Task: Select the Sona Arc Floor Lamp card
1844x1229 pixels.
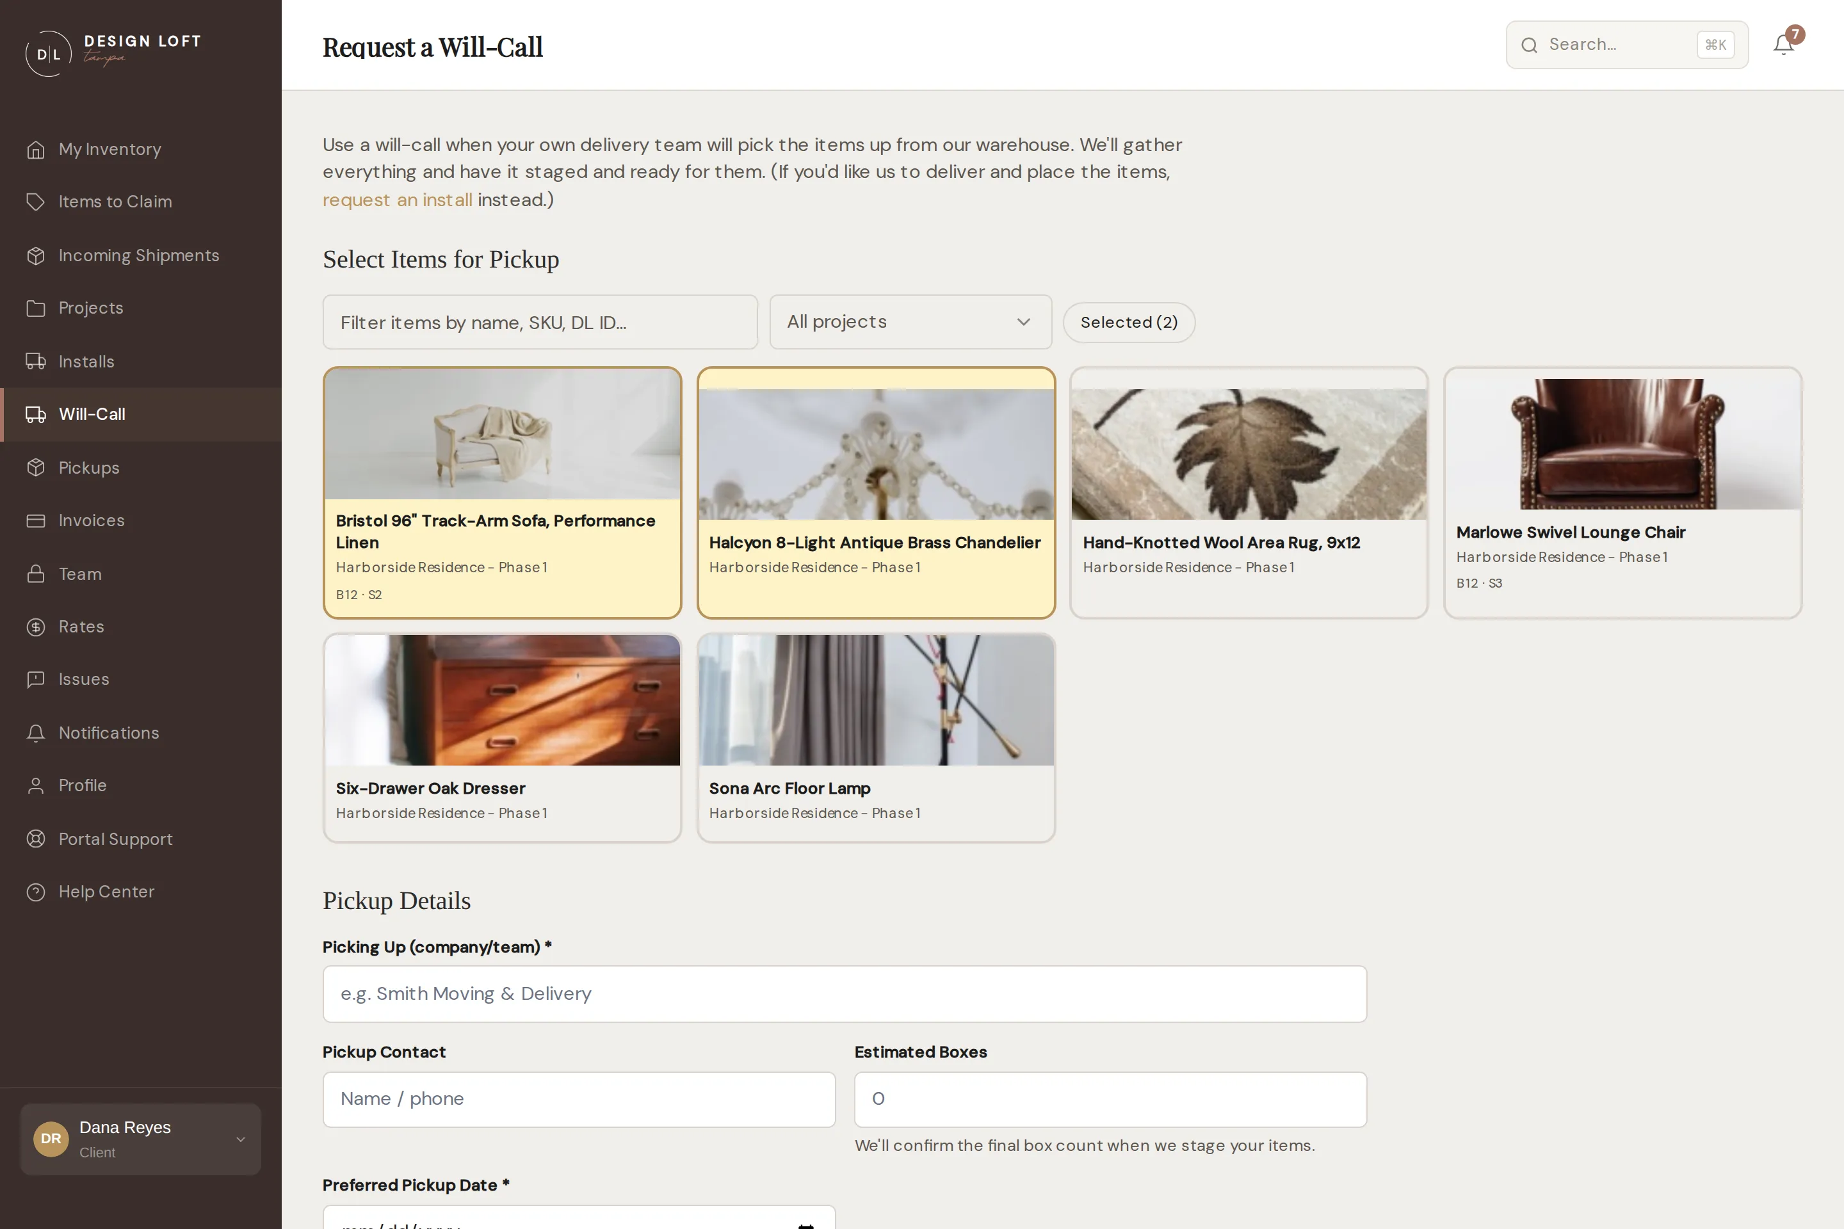Action: (x=876, y=738)
